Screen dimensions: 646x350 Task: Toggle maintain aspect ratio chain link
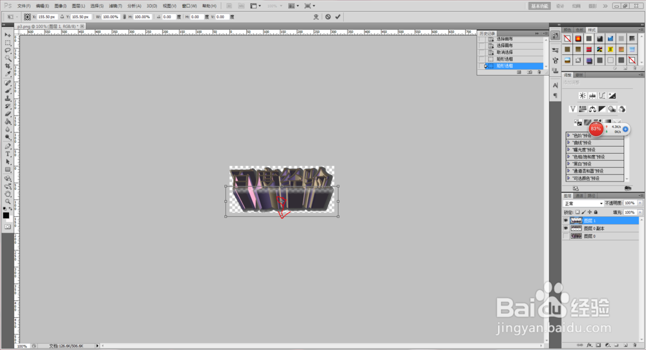coord(125,17)
